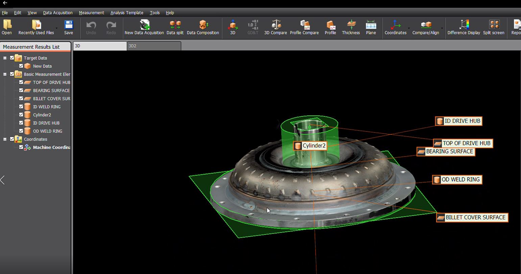521x274 pixels.
Task: Run the 3D Compare tool
Action: pyautogui.click(x=276, y=27)
